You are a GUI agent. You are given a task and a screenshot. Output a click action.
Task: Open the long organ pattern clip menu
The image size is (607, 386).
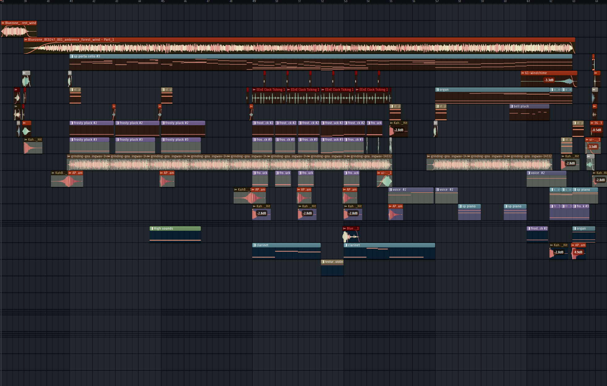(x=437, y=90)
